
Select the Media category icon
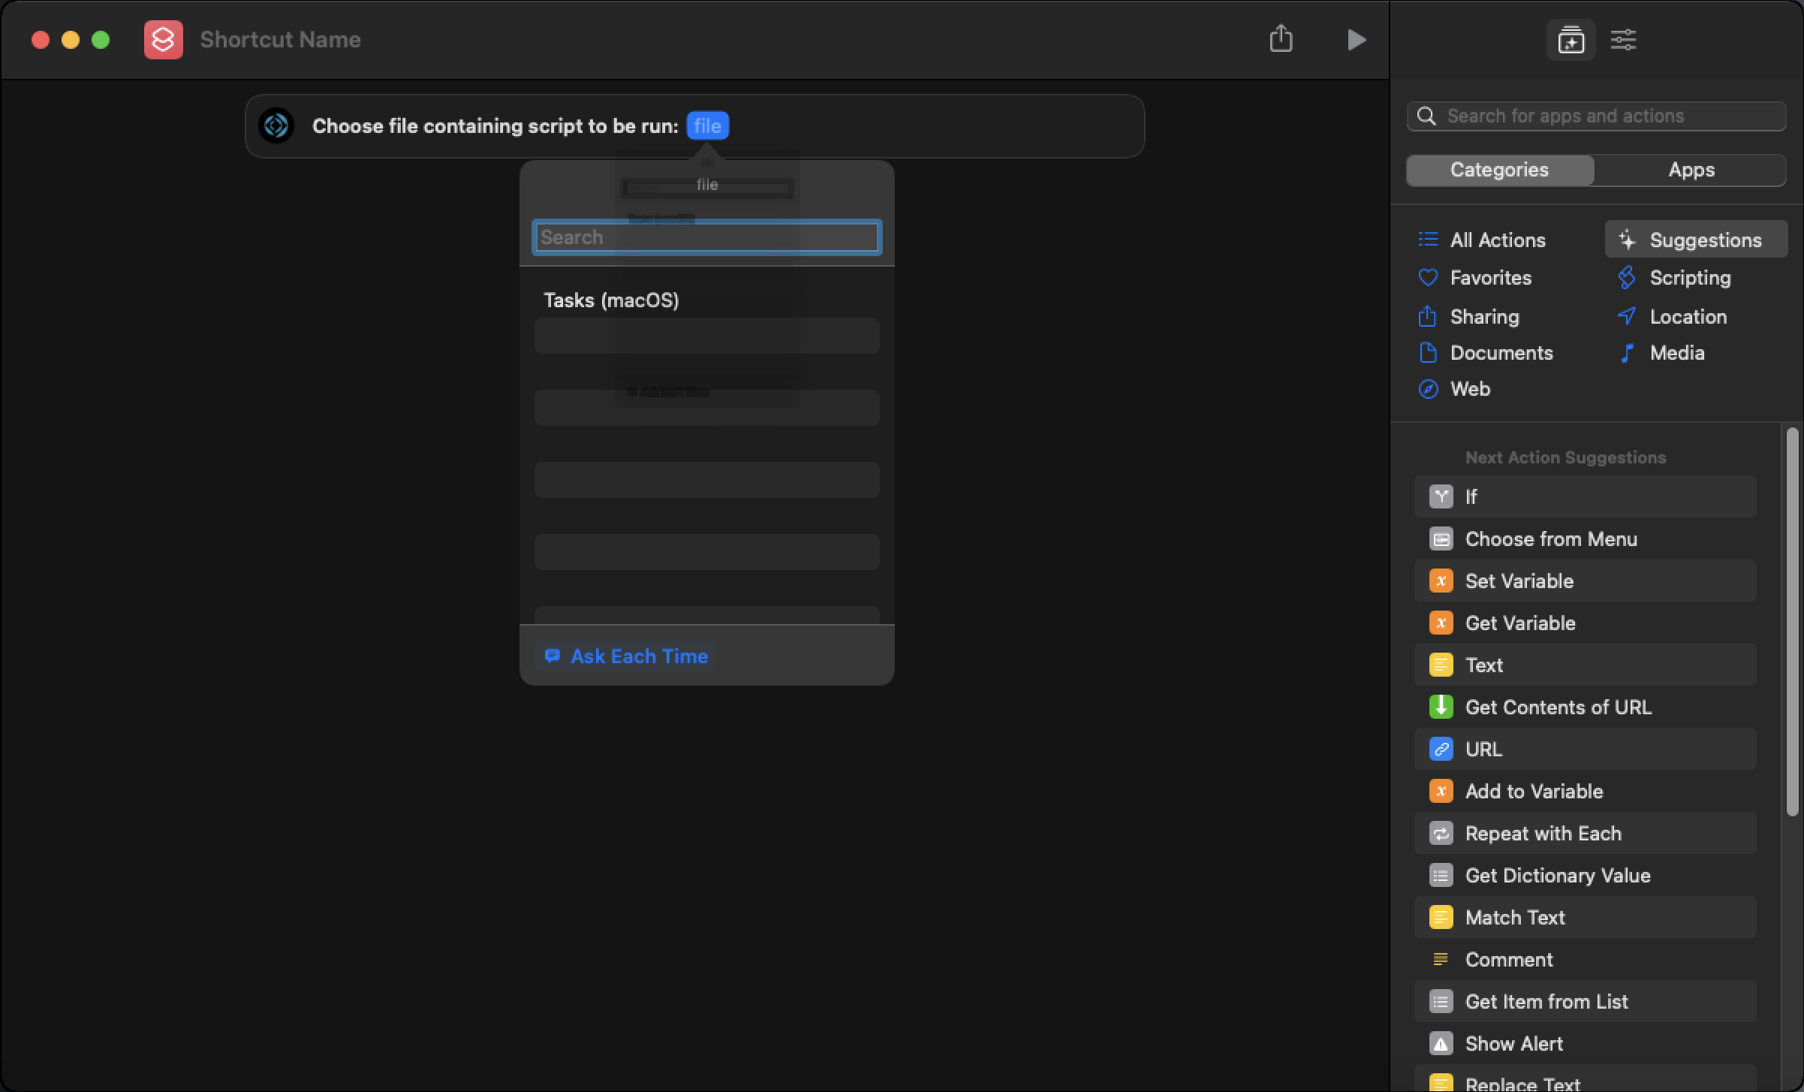point(1627,352)
